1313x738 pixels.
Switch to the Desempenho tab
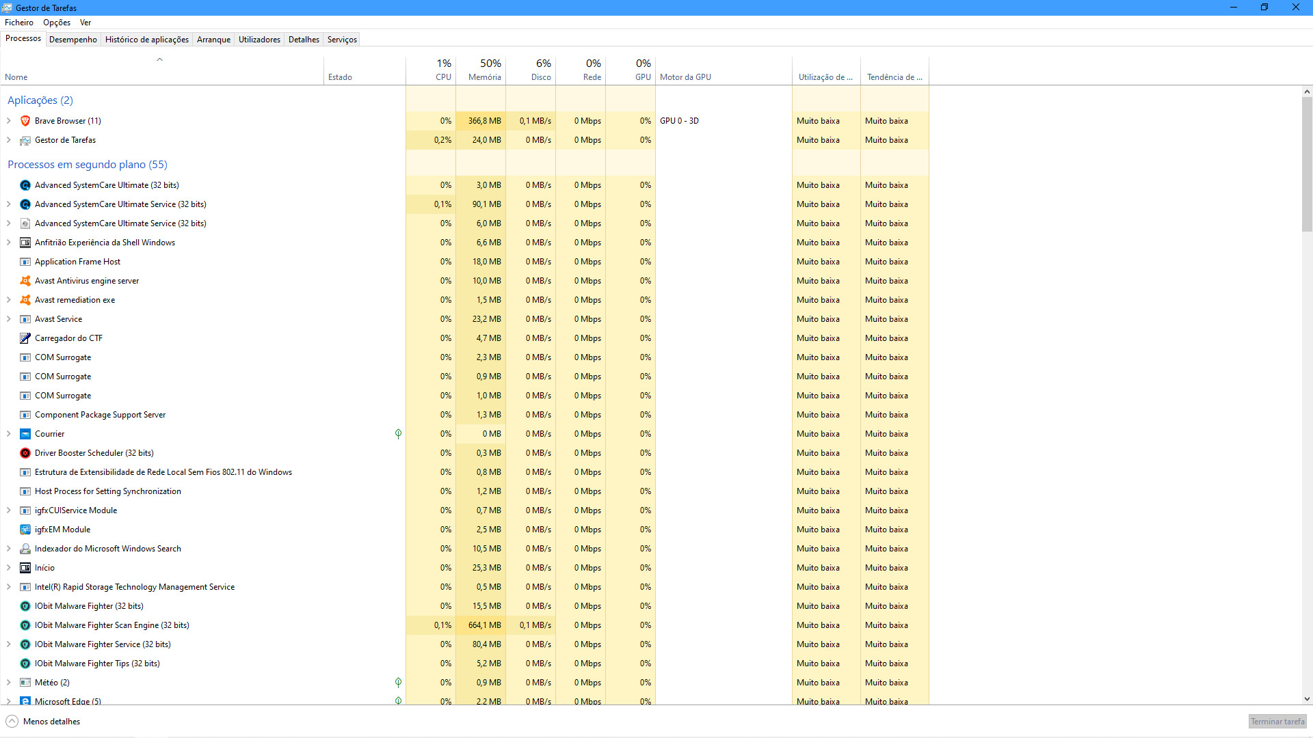[73, 40]
